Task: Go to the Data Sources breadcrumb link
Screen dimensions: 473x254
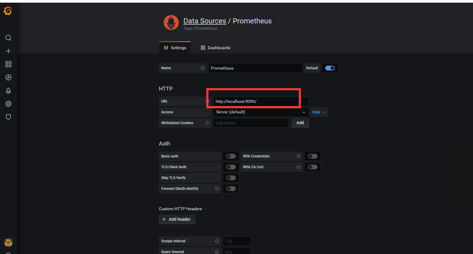Action: pos(205,21)
